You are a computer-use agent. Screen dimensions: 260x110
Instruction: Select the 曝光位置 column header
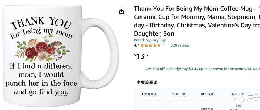tap(207, 94)
